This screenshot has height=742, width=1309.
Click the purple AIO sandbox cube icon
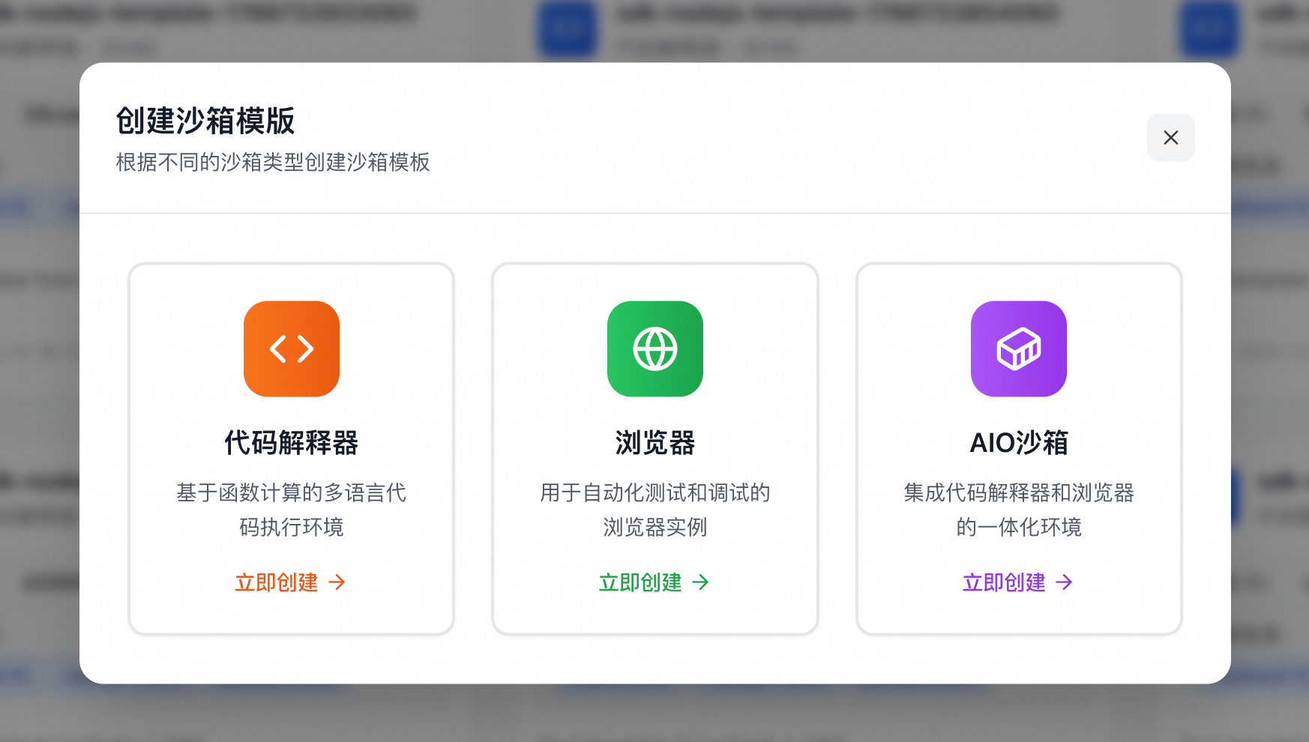(x=1018, y=348)
